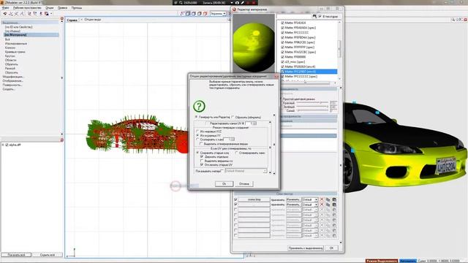
Task: Adjust the Синий color slider
Action: pos(312,110)
